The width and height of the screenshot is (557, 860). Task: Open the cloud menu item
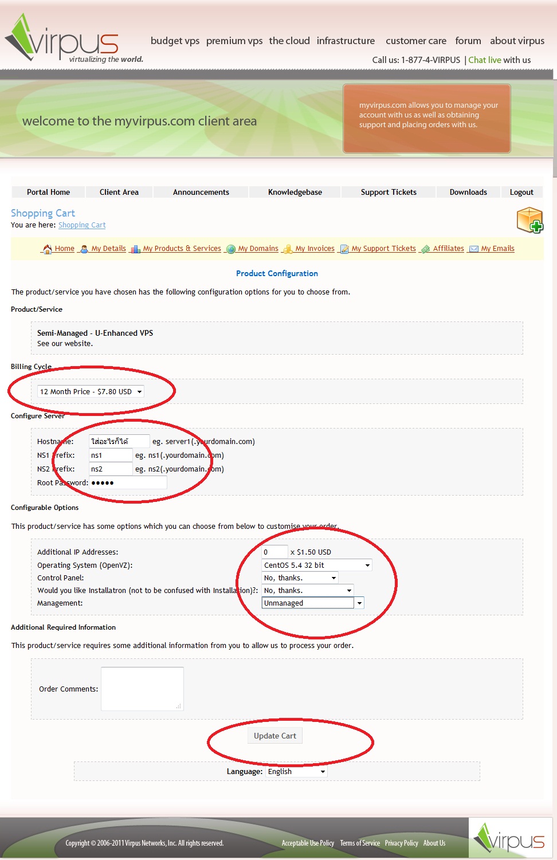click(x=289, y=41)
